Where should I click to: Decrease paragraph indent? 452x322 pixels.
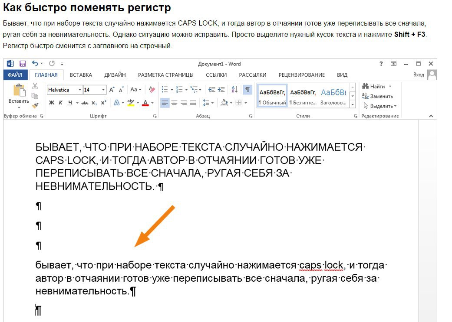click(212, 89)
